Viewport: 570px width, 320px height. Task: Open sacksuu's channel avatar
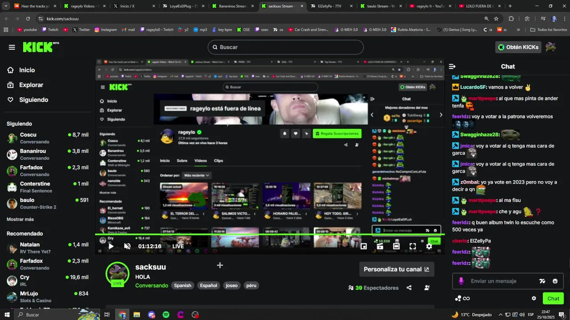(x=117, y=273)
